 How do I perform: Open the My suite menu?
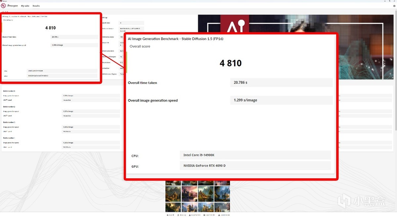[25, 6]
